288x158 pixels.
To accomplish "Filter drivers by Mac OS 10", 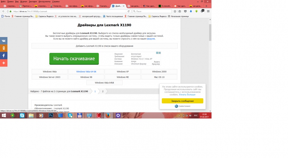I will [x=159, y=77].
